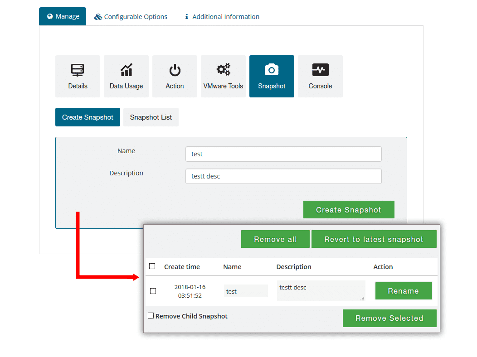Switch to the Additional Information tab
Viewport: 477px width, 357px height.
(225, 17)
